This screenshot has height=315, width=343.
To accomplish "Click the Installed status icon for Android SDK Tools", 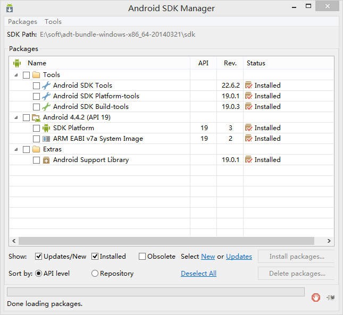I will pos(249,86).
